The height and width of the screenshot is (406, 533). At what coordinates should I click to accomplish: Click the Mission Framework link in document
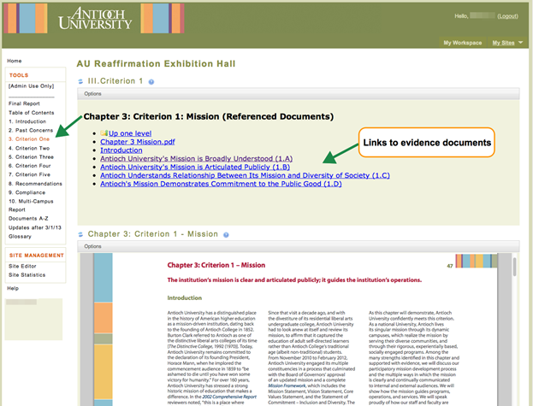[287, 385]
